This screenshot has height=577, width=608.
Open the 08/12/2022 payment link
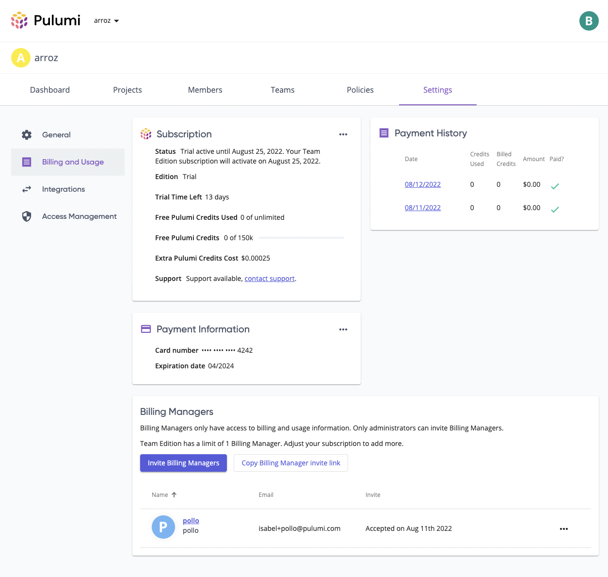pyautogui.click(x=423, y=184)
